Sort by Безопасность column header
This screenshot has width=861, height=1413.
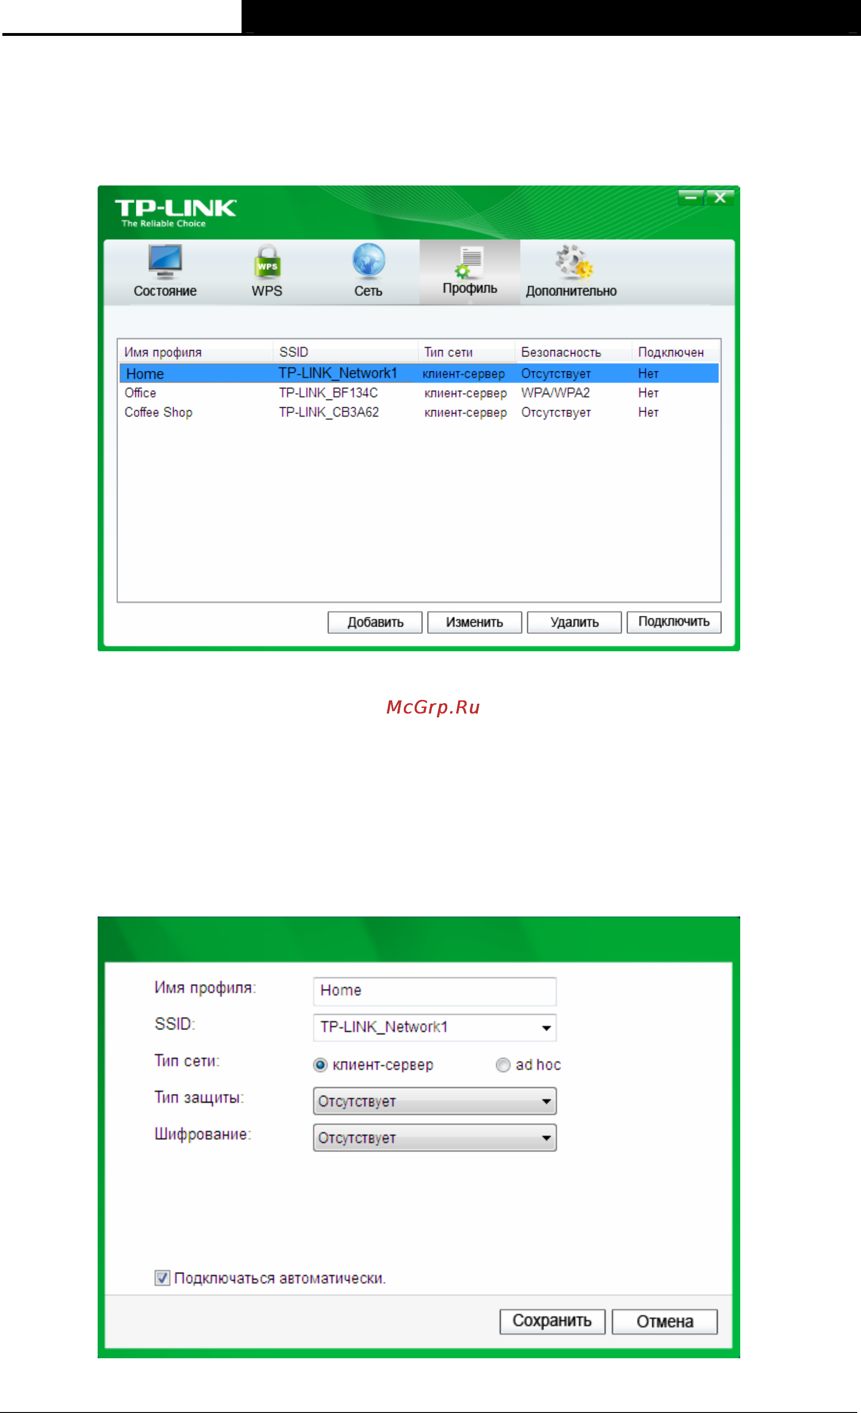click(x=574, y=352)
